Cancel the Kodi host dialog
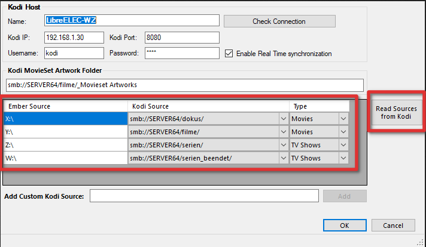 click(x=393, y=226)
